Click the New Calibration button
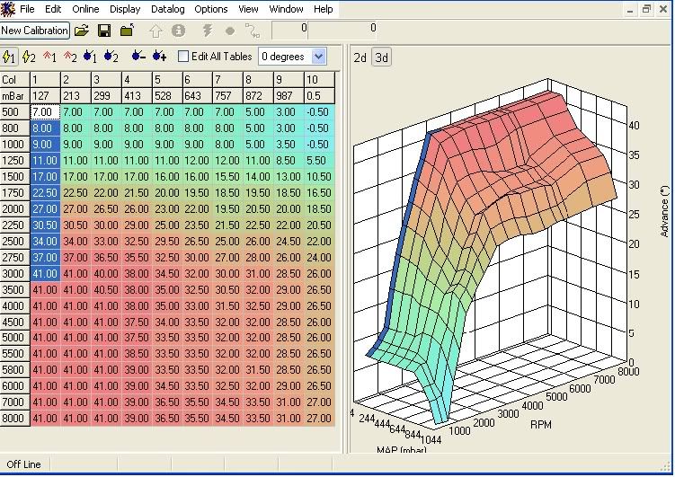The height and width of the screenshot is (477, 675). click(34, 31)
